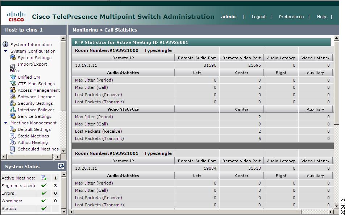The image size is (345, 215).
Task: Open Unified CM settings
Action: [x=29, y=77]
